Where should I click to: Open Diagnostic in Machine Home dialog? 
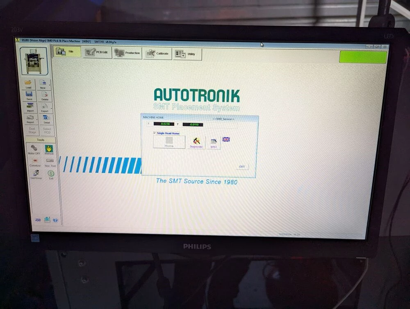coord(196,142)
